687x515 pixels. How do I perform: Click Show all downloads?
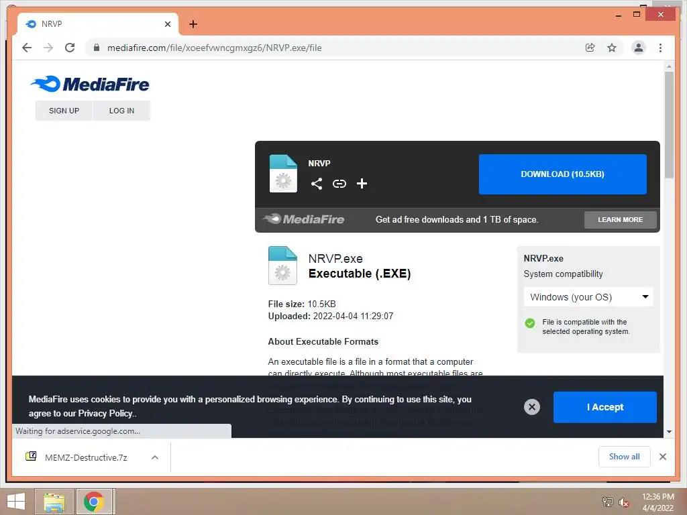625,457
